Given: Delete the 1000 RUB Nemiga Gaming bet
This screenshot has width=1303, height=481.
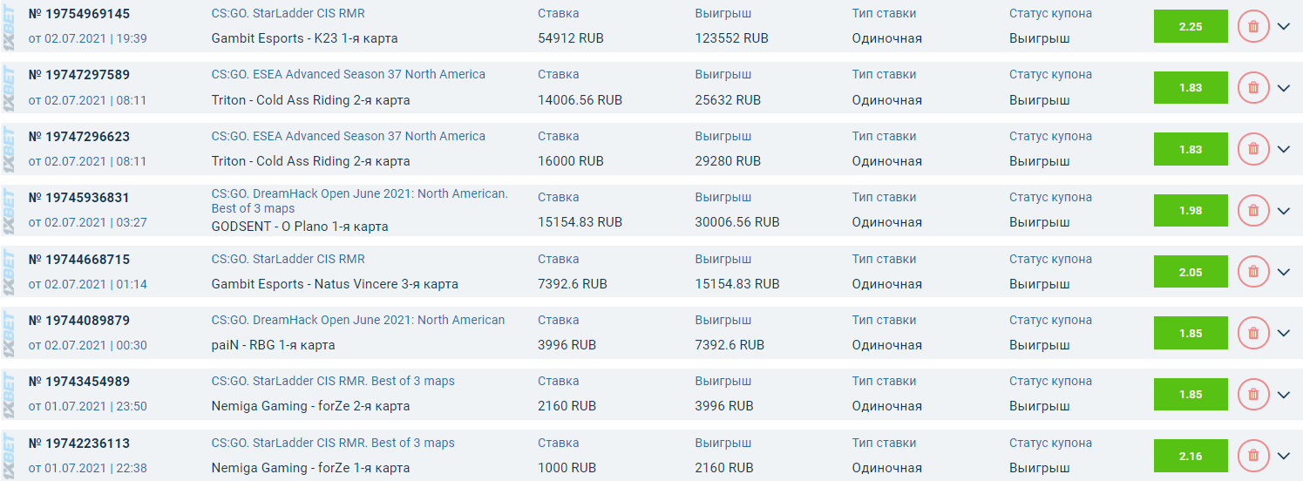Looking at the screenshot, I should [x=1253, y=456].
